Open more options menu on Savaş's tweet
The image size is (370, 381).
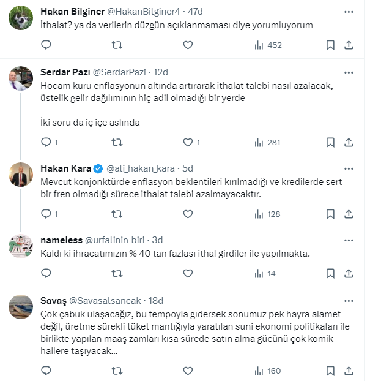(349, 300)
